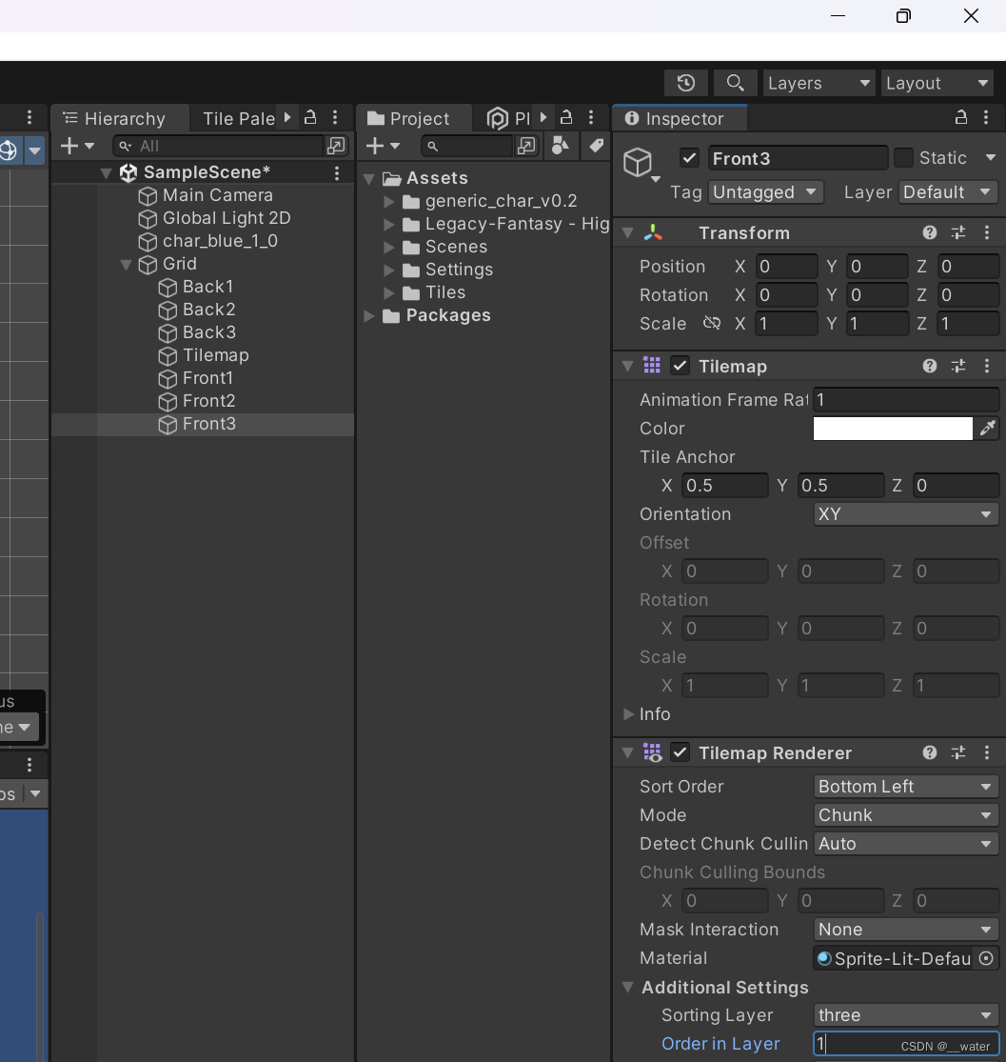The image size is (1006, 1062).
Task: Collapse the Grid object children
Action: tap(126, 264)
